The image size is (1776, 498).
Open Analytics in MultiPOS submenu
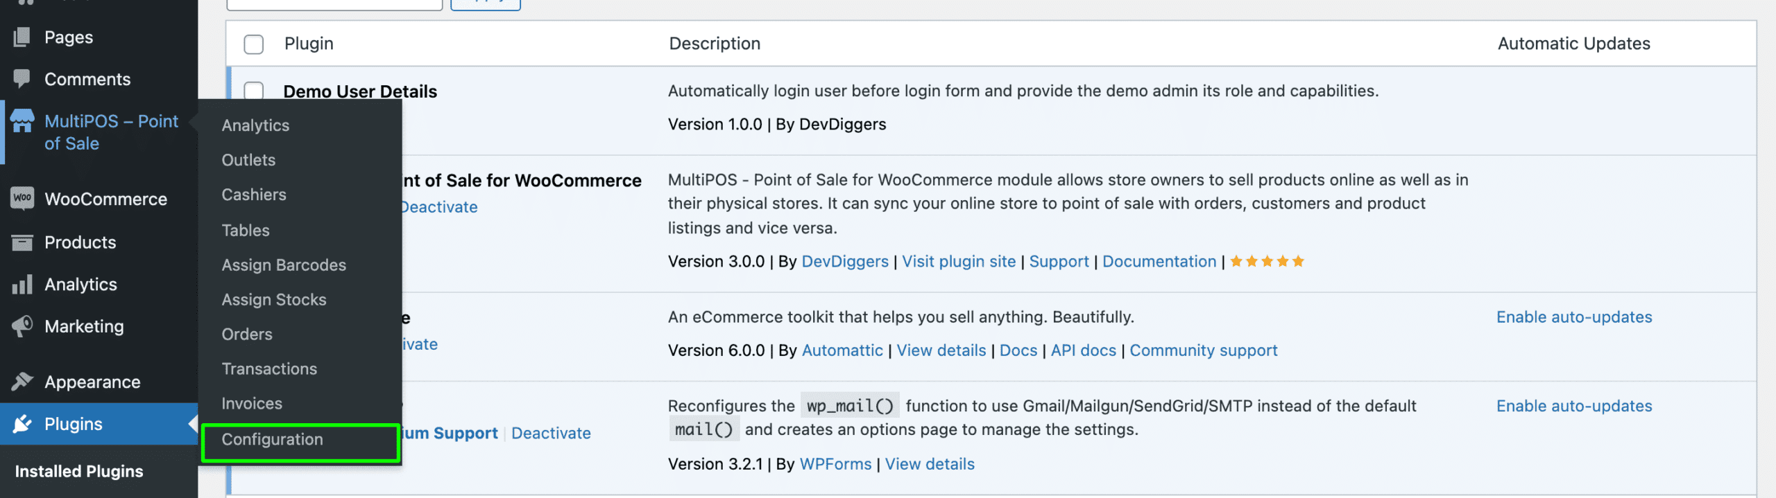tap(255, 125)
